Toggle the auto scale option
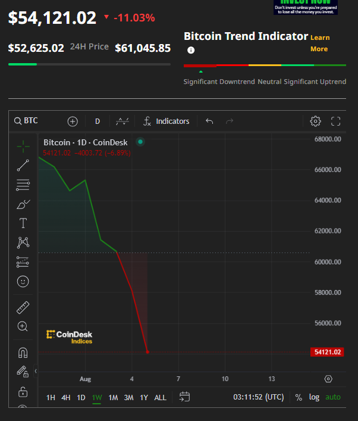The image size is (358, 421). (x=333, y=397)
